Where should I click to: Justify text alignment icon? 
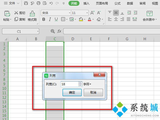(128, 19)
